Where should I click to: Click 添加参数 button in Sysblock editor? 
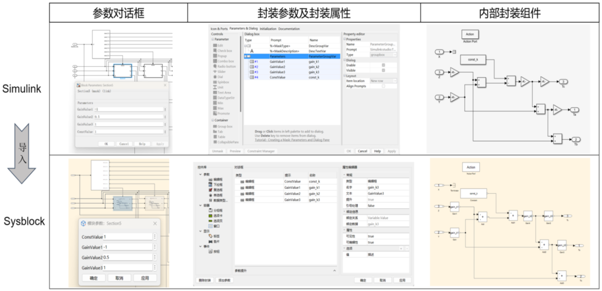pos(224,280)
